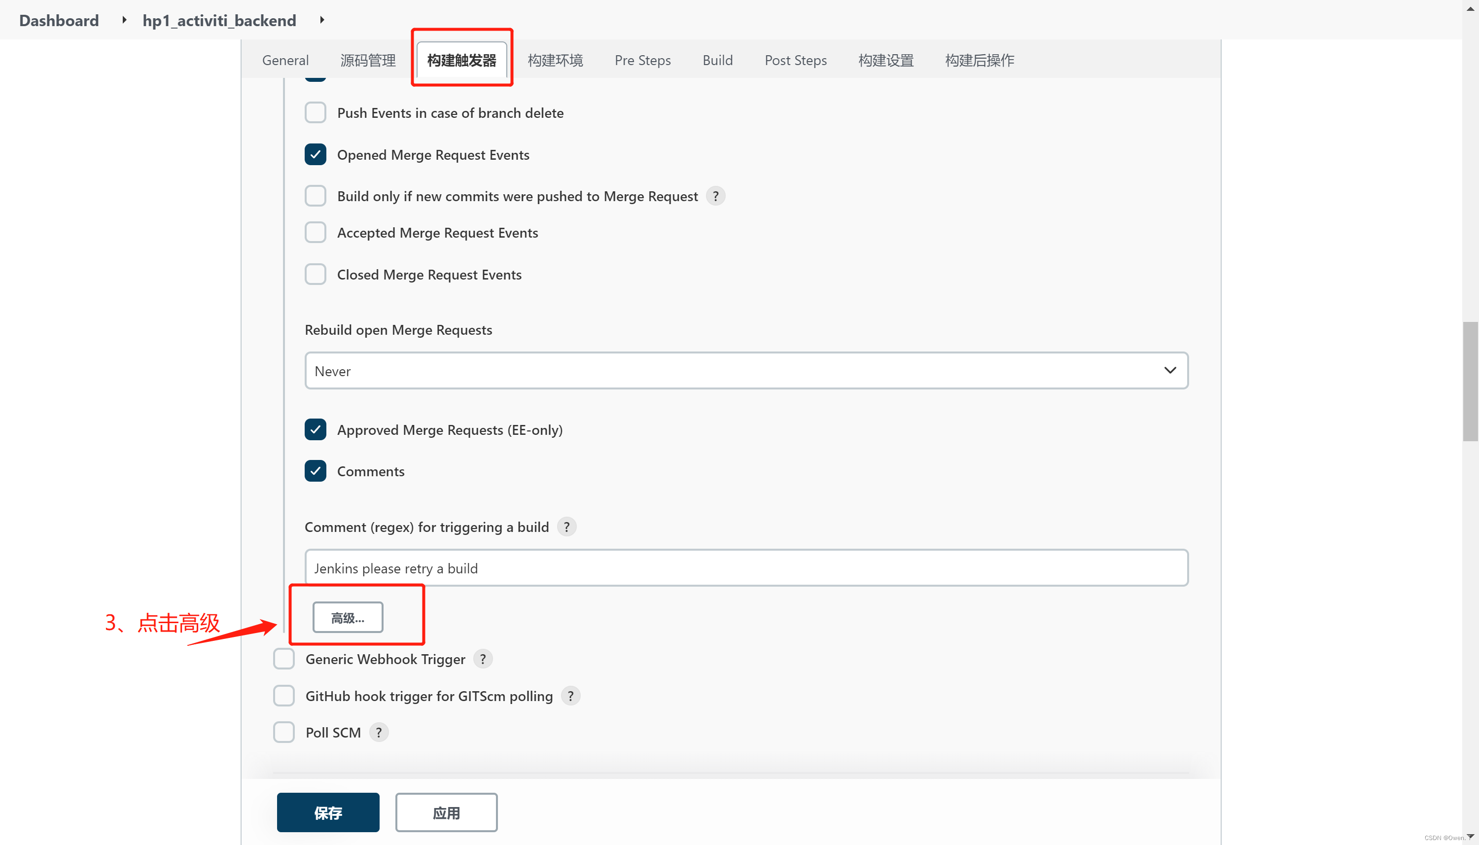Click breadcrumb arrow after hp1_activiti_backend

[x=322, y=20]
